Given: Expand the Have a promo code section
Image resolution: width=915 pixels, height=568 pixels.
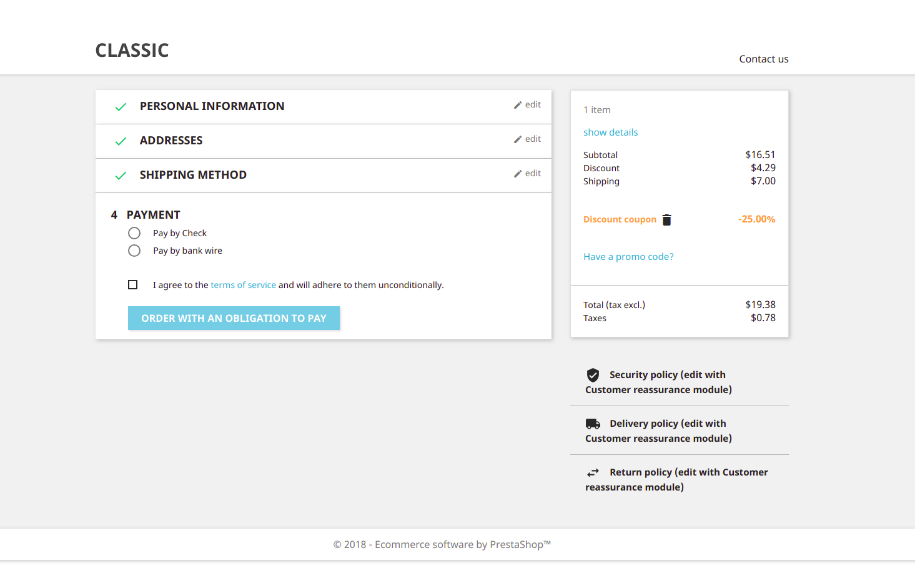Looking at the screenshot, I should (x=628, y=257).
